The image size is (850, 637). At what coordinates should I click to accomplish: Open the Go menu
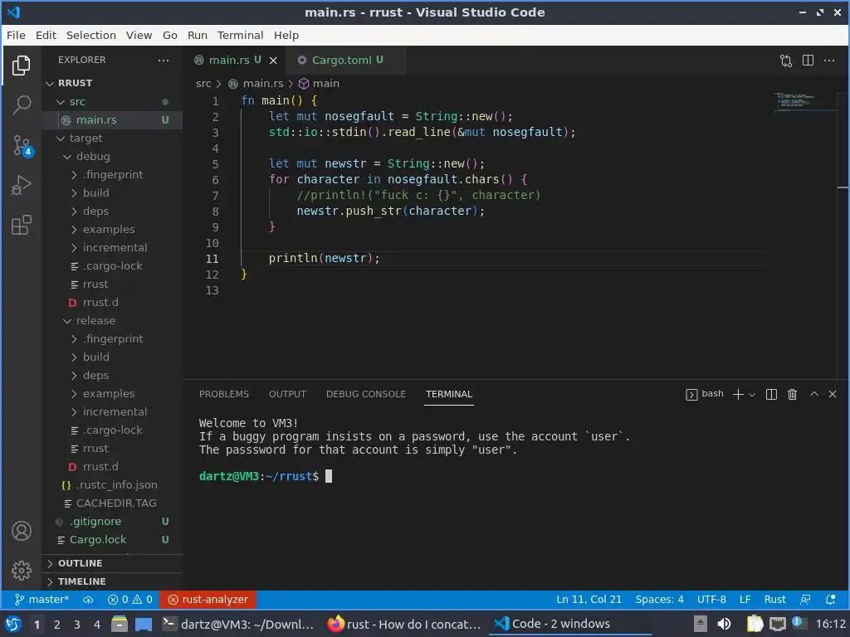click(169, 35)
